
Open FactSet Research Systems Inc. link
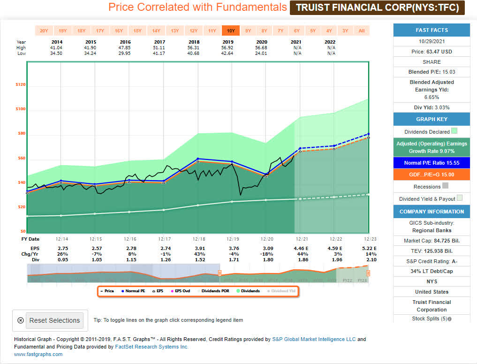[152, 347]
